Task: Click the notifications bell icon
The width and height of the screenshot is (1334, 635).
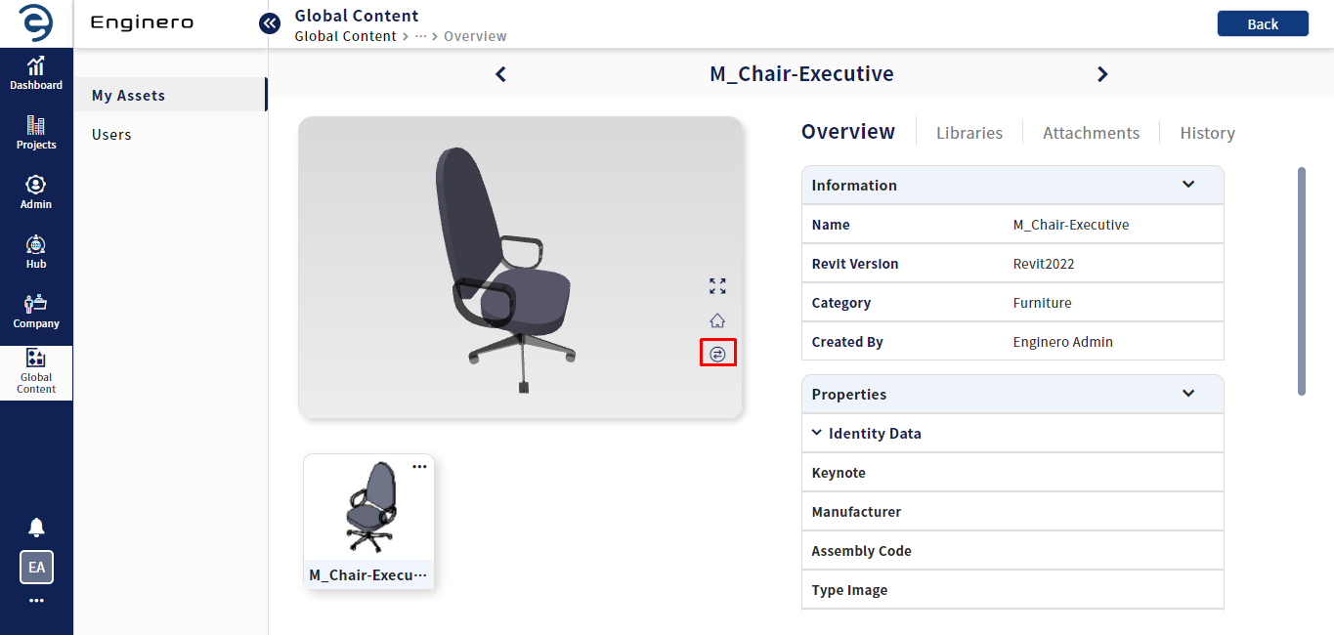Action: pyautogui.click(x=36, y=528)
